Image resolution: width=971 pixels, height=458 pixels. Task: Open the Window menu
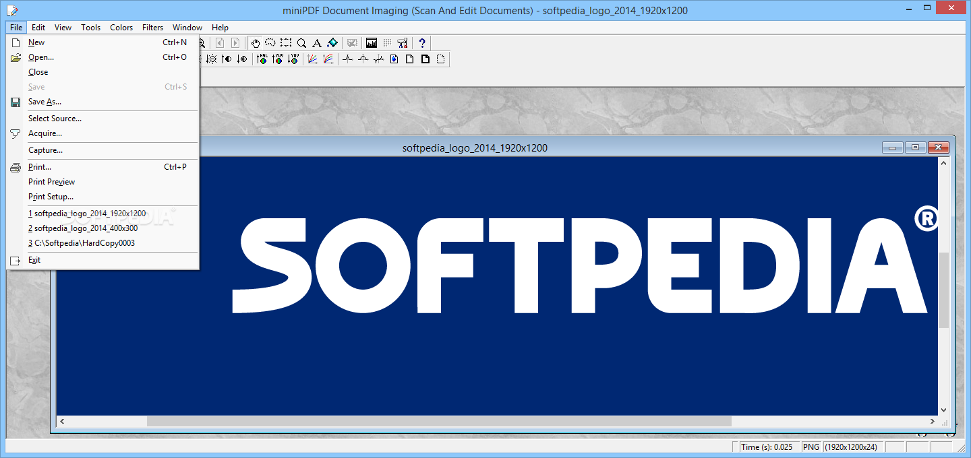click(x=187, y=28)
